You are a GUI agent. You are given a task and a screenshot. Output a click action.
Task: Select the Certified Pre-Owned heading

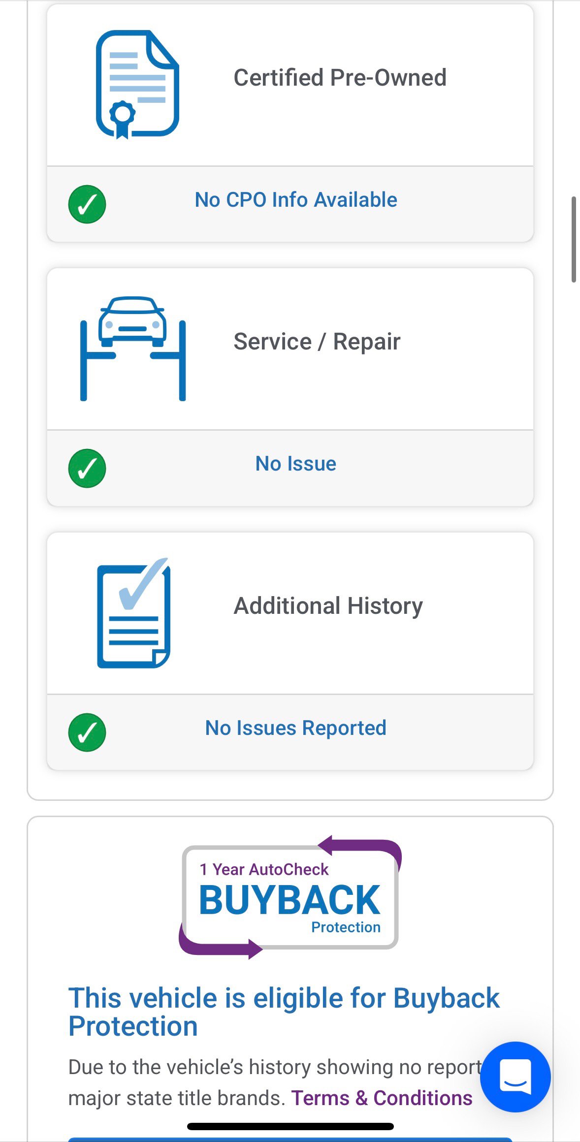tap(340, 78)
